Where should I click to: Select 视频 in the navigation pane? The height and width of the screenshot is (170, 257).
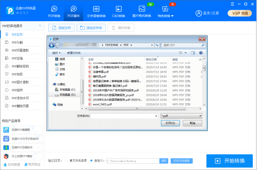[x=60, y=59]
